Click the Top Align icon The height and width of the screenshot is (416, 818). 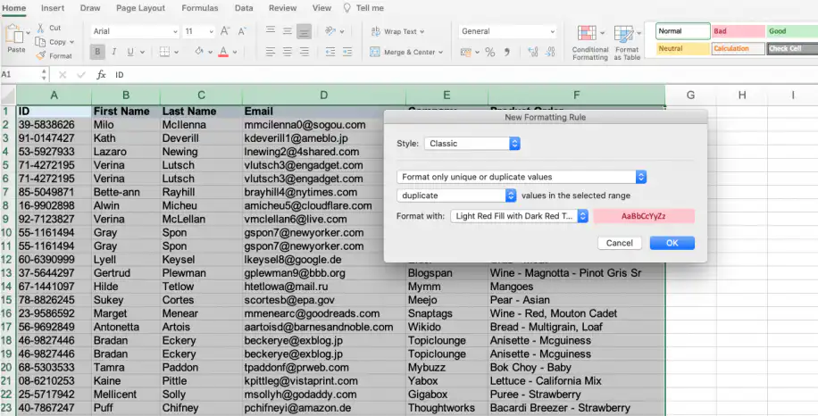click(271, 31)
